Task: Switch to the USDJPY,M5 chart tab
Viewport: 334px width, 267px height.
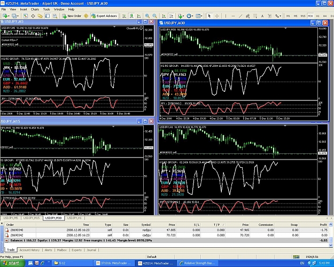Action: pyautogui.click(x=11, y=218)
